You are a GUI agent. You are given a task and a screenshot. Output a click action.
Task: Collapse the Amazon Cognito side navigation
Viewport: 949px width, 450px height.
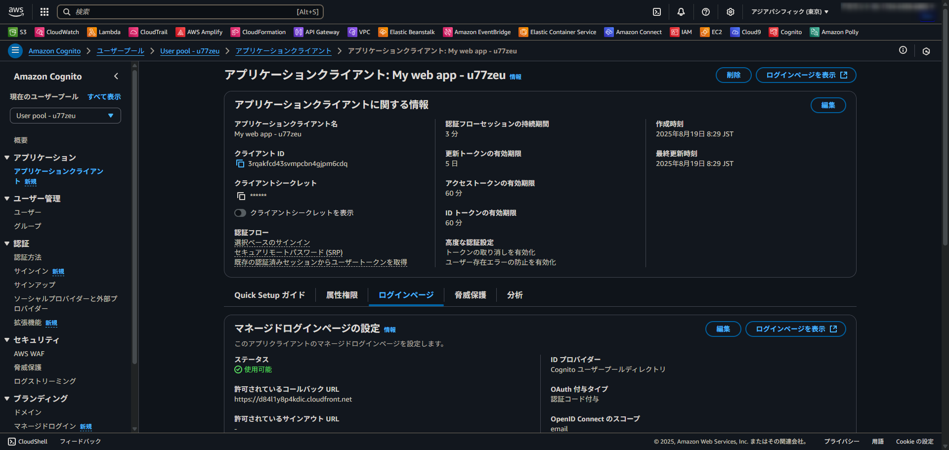coord(116,76)
